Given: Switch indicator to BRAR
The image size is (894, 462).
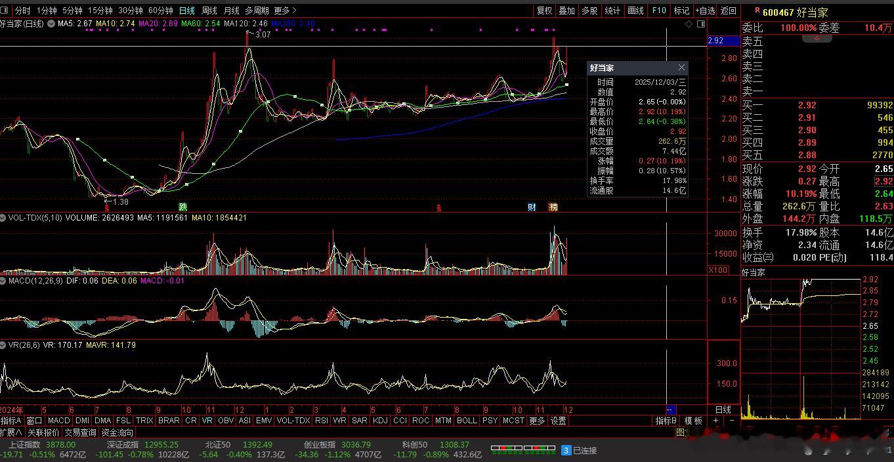Looking at the screenshot, I should [169, 421].
